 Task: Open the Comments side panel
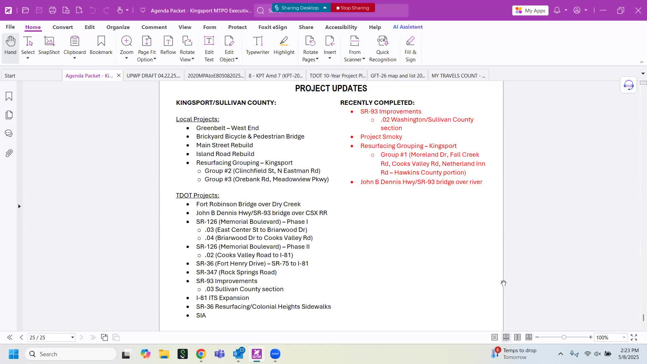9,133
